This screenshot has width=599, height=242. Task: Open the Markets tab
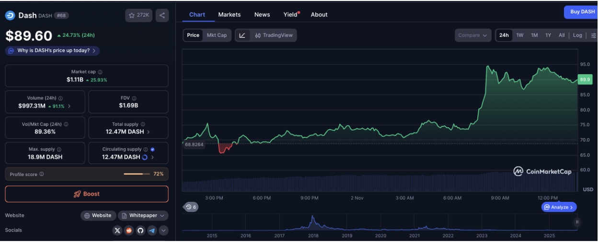tap(230, 15)
